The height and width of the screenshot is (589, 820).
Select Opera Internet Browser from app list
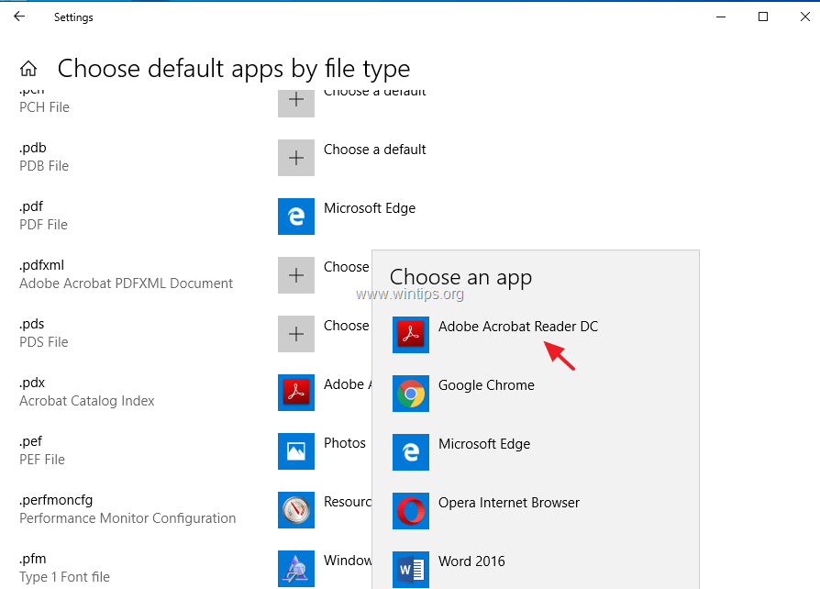pos(509,503)
